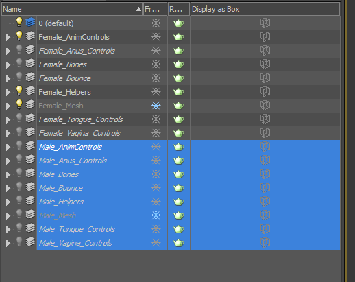Expand the Female_Bones layer

[8, 65]
